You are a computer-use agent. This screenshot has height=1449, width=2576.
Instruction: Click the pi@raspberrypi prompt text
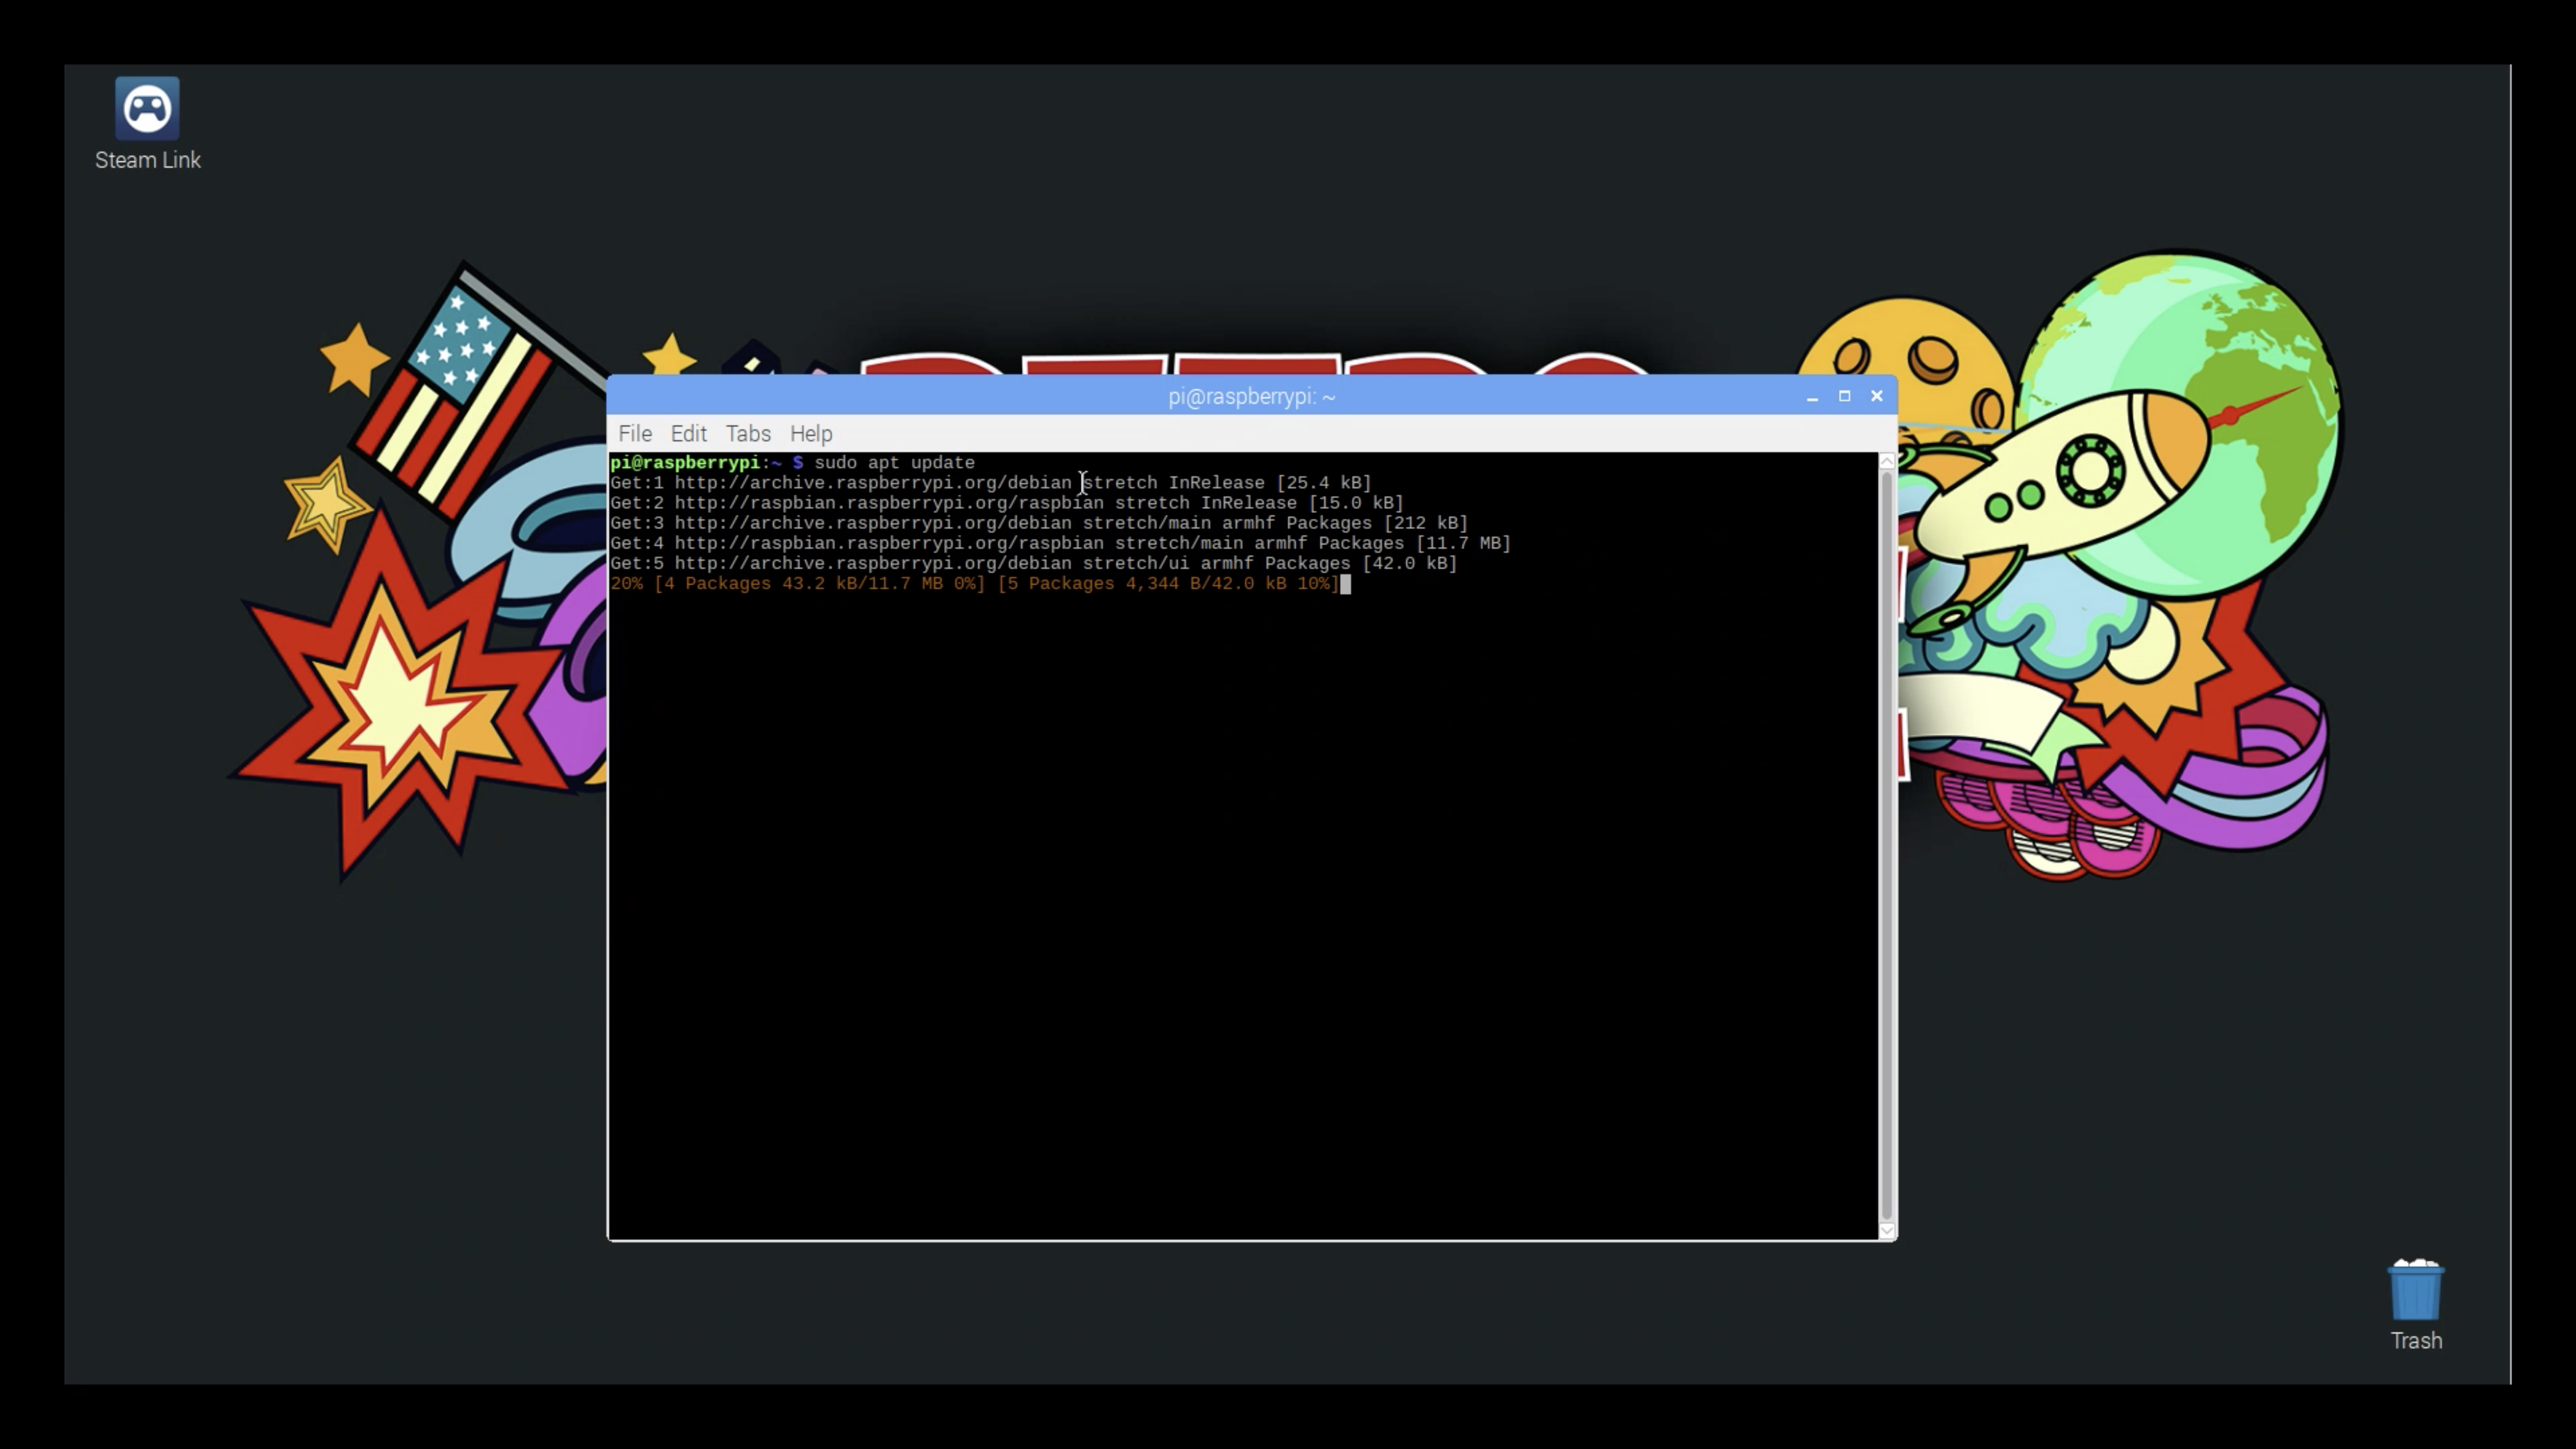[685, 463]
